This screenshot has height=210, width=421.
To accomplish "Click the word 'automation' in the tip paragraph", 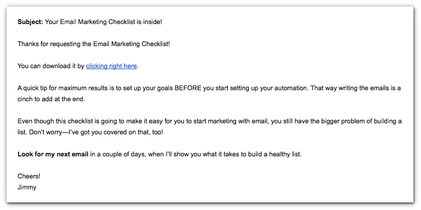I will [291, 88].
